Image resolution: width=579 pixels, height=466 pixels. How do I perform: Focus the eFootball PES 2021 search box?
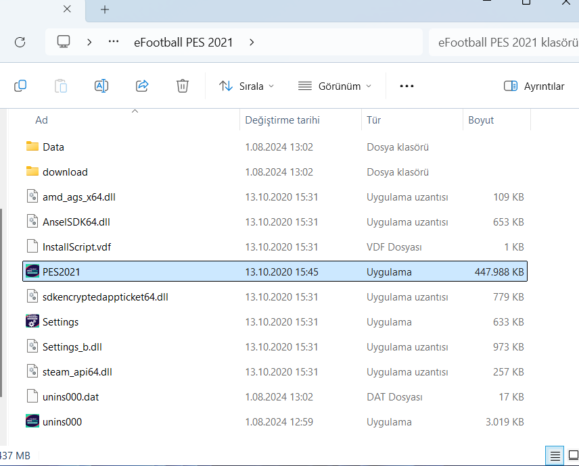pos(504,42)
